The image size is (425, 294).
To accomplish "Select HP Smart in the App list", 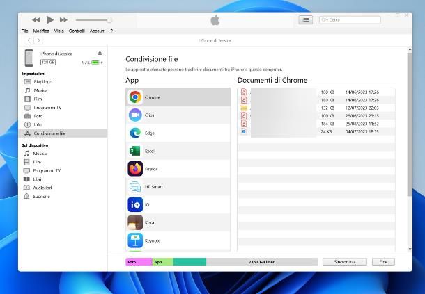I will tap(178, 187).
